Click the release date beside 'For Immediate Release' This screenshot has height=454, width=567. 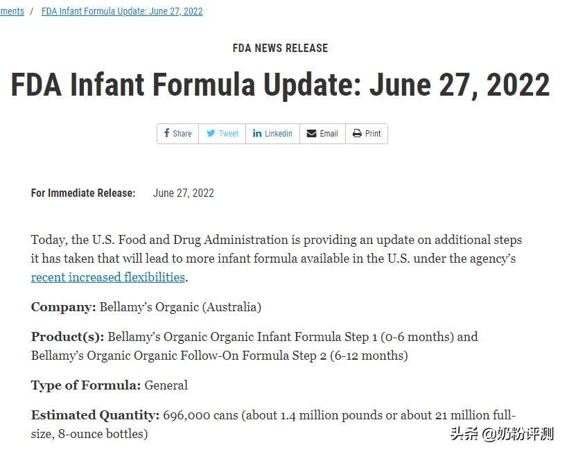[183, 193]
